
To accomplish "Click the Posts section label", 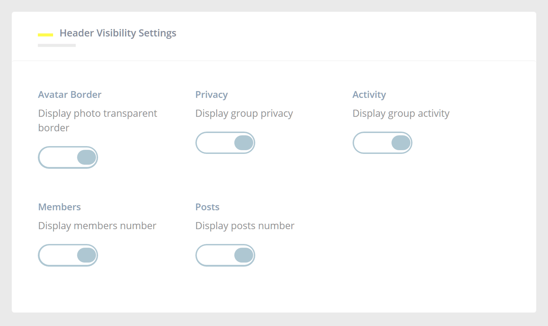I will [x=207, y=207].
